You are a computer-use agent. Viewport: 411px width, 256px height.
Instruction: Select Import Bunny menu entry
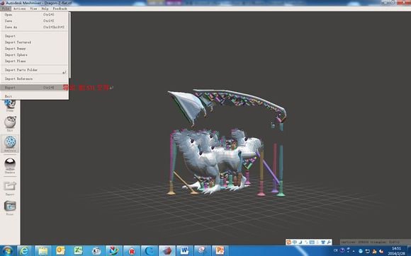34,49
